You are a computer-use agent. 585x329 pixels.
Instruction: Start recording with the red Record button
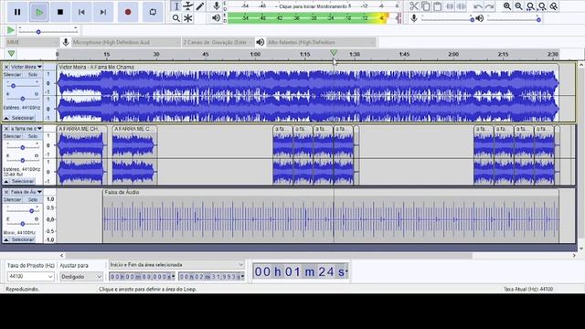(128, 12)
